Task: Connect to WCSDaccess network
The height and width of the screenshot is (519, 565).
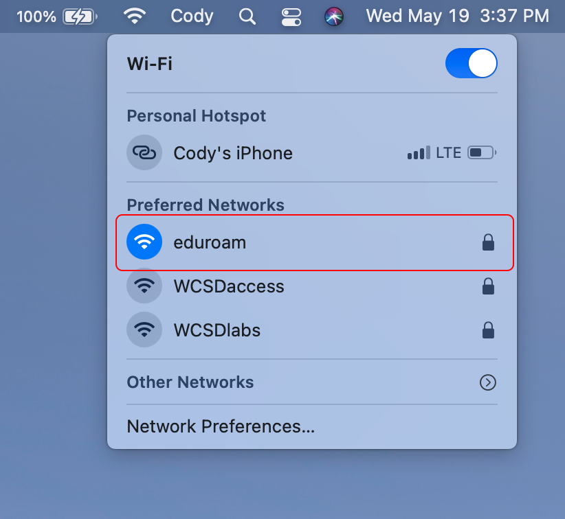Action: point(312,286)
